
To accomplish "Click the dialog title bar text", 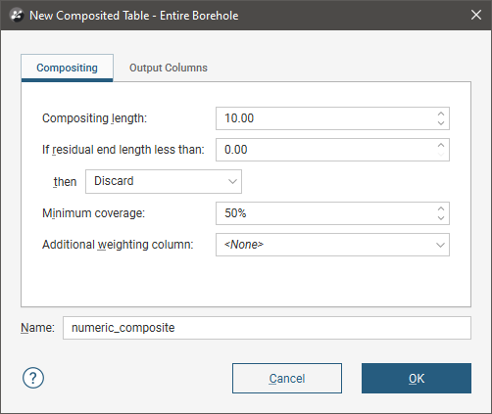I will [x=134, y=16].
